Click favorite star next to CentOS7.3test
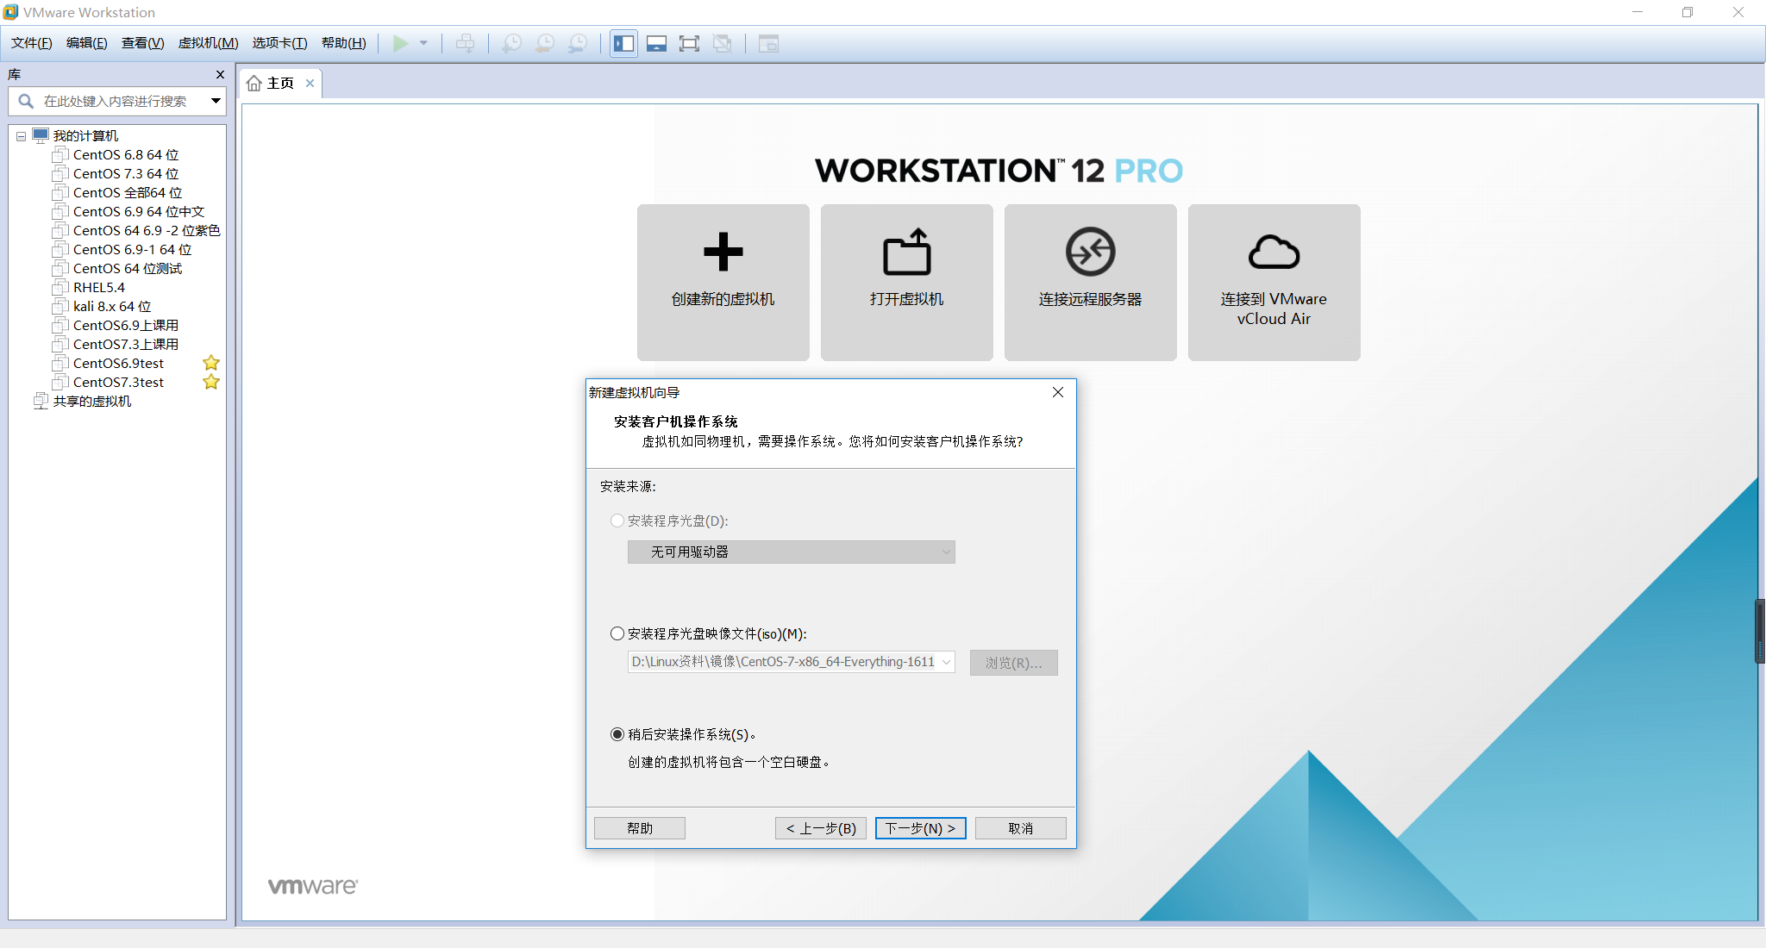This screenshot has width=1766, height=948. click(211, 382)
